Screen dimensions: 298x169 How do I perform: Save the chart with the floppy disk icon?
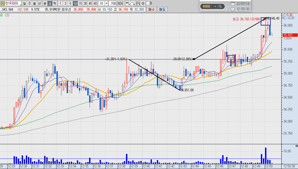point(138,3)
